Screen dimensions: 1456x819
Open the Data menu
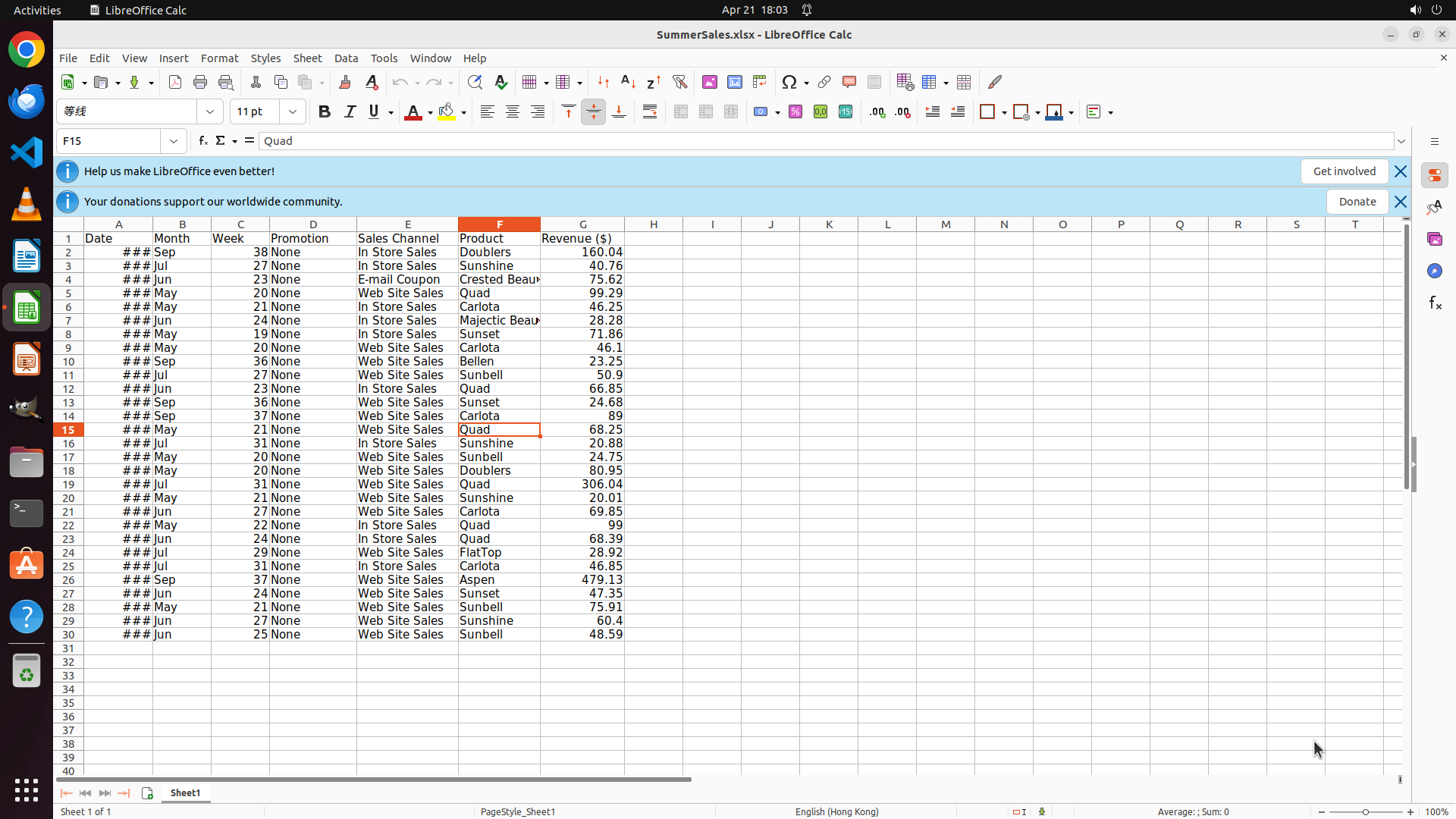346,58
